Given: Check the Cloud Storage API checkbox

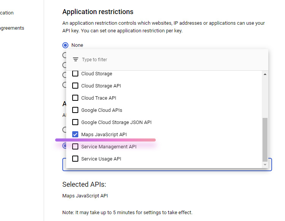Looking at the screenshot, I should tap(75, 86).
